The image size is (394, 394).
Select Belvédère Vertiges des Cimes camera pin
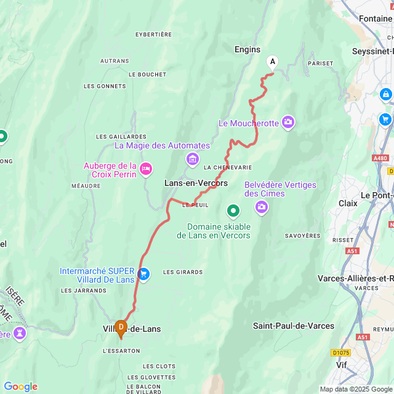coord(262,207)
